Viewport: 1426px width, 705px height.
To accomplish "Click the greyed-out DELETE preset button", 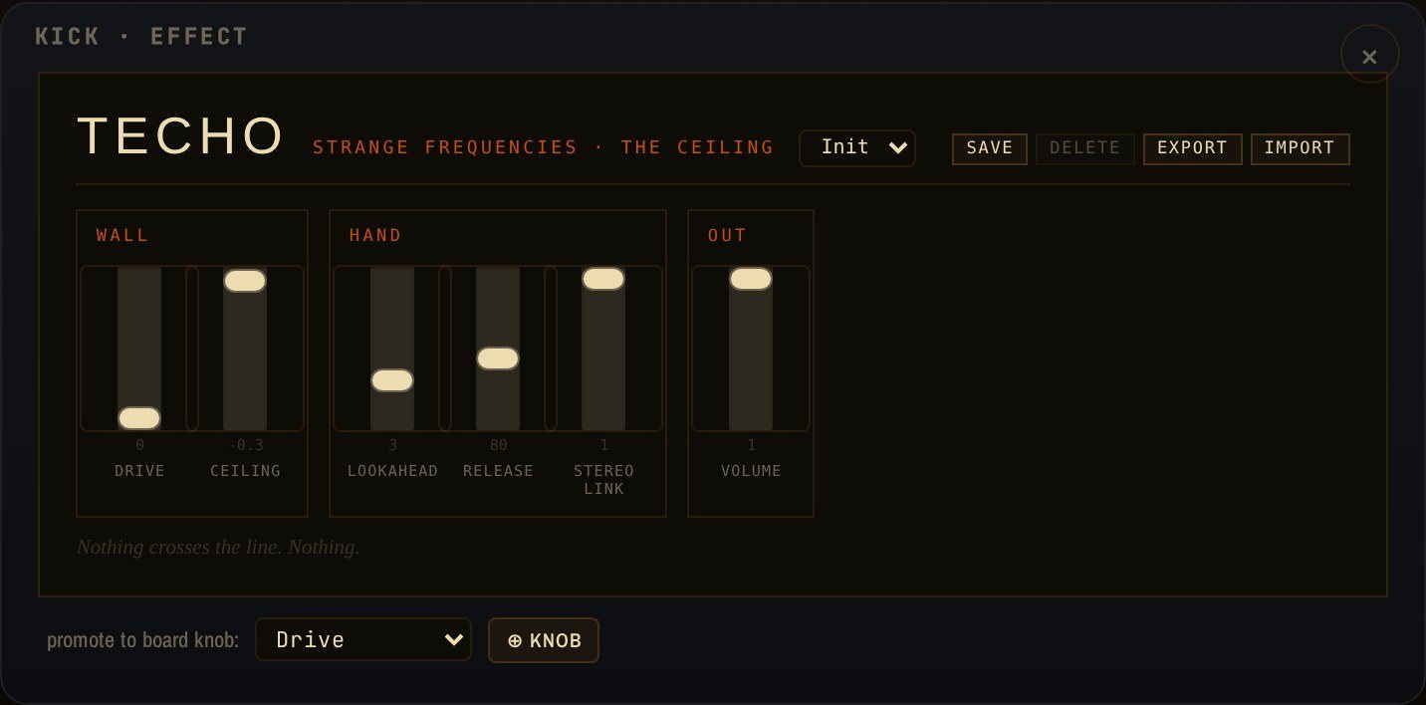I will click(x=1084, y=148).
